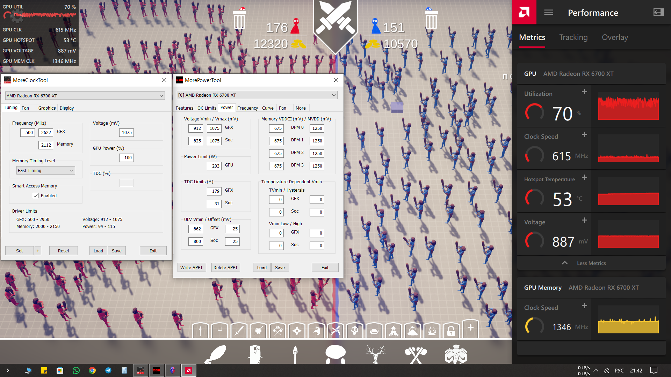Choose the deer skull unit
Screen dimensions: 671x377
click(376, 354)
